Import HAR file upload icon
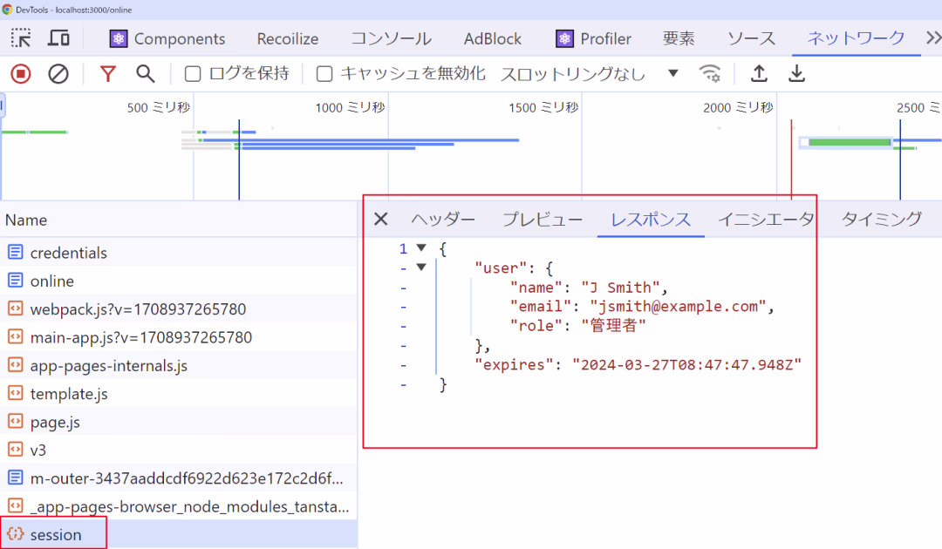Screen dimensions: 942x549 [760, 74]
